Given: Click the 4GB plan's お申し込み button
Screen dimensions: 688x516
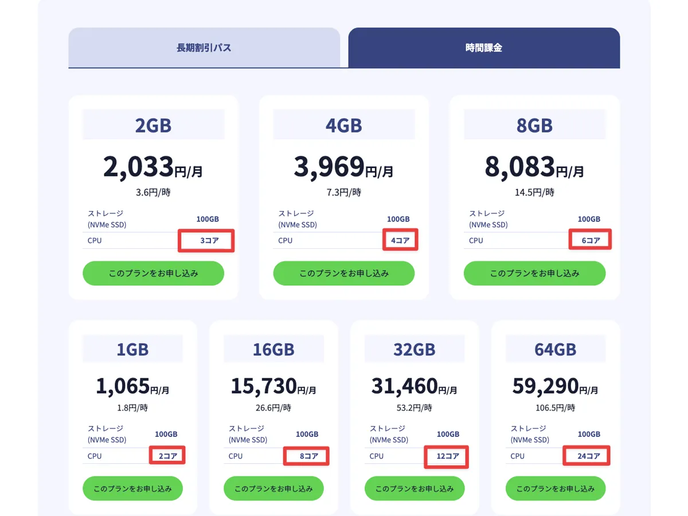Looking at the screenshot, I should 343,273.
